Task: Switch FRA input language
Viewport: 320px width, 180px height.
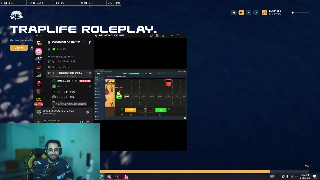Action: 296,177
